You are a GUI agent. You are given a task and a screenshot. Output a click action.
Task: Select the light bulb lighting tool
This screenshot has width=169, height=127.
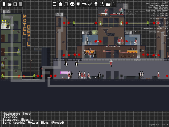96,4
